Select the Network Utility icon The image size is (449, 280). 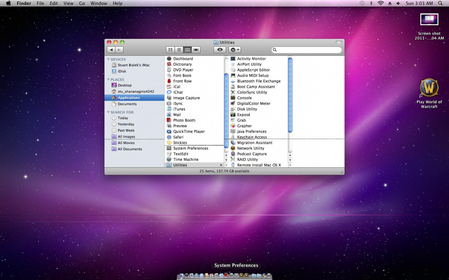coord(233,148)
